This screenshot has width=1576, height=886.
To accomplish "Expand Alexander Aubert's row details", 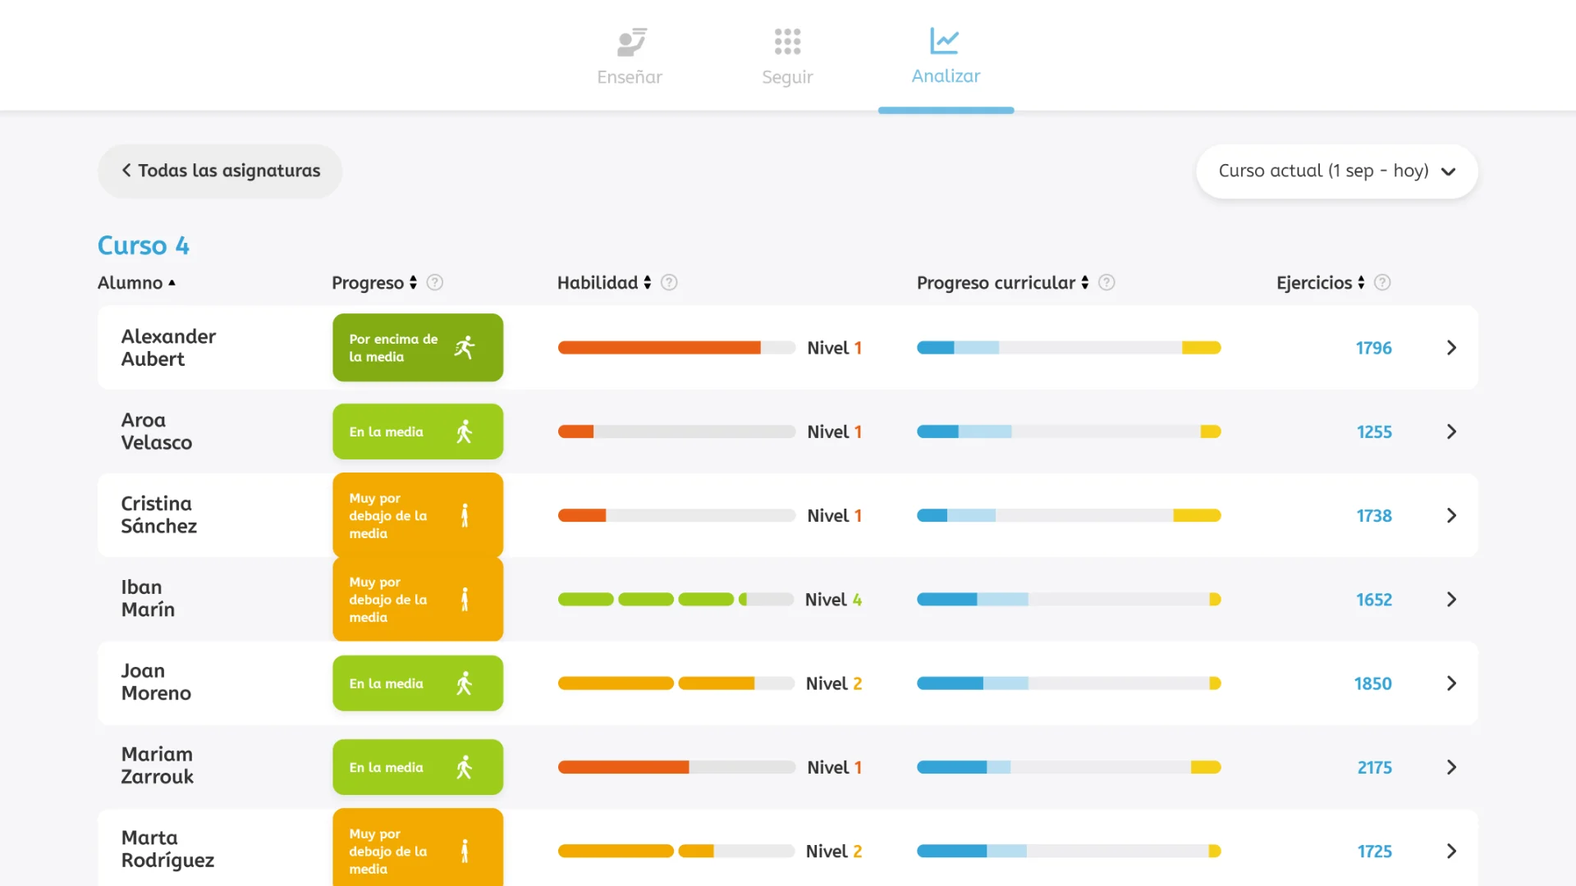I will (x=1451, y=347).
